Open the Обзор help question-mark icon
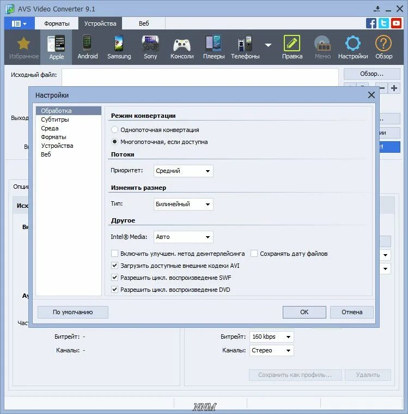This screenshot has height=414, width=408. pyautogui.click(x=383, y=43)
